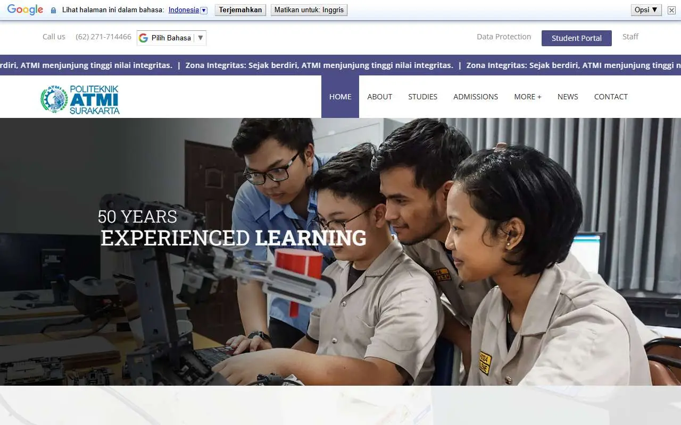The width and height of the screenshot is (681, 425).
Task: Click the Google G icon in Pilih Bahasa
Action: pyautogui.click(x=143, y=38)
